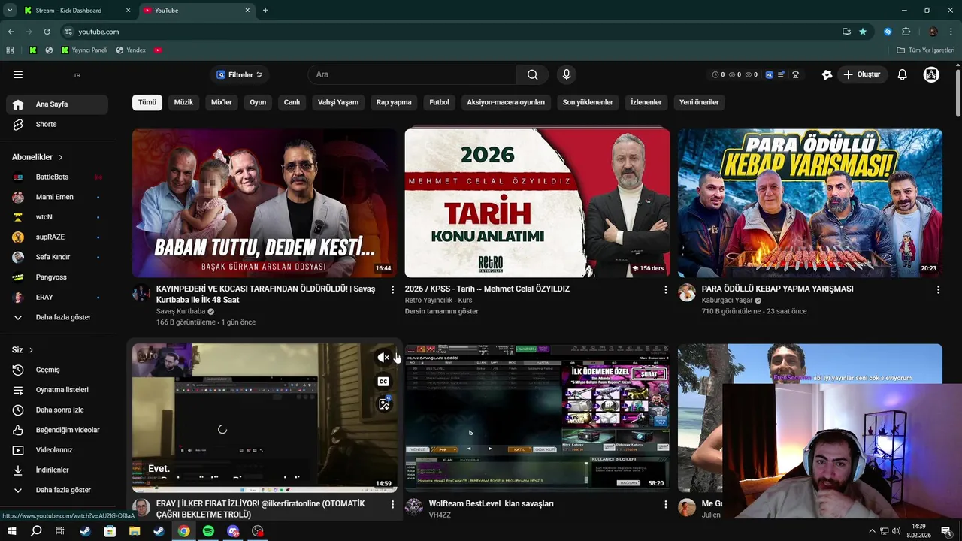Expand subscriptions with Daha fazla göster
This screenshot has width=962, height=541.
click(57, 317)
